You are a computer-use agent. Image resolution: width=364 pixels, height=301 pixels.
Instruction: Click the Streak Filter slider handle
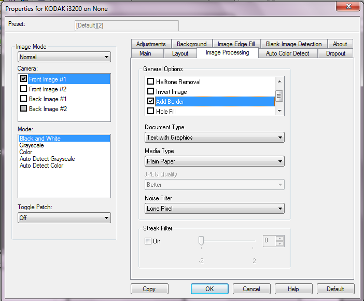click(201, 241)
